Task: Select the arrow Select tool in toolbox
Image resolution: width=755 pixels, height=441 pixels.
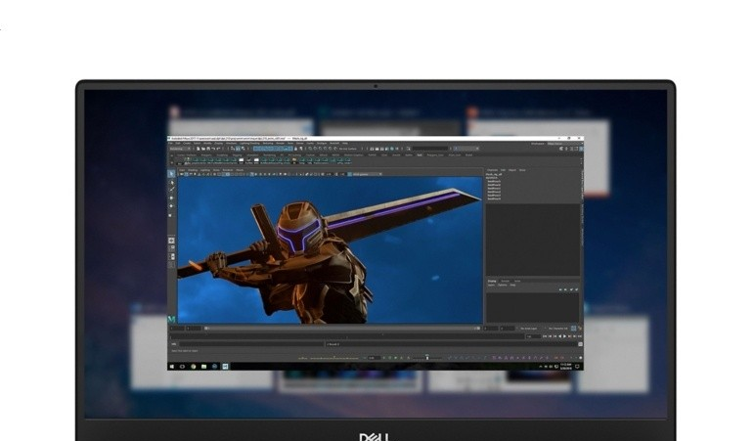Action: click(171, 174)
